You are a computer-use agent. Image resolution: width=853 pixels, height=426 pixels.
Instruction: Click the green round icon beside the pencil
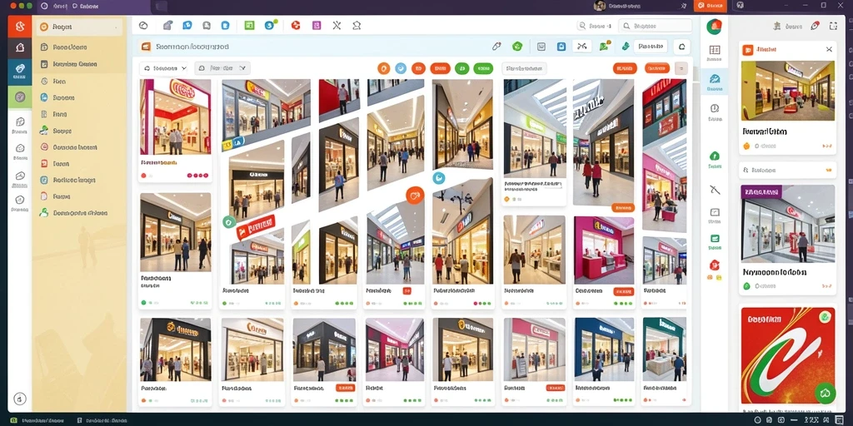[517, 47]
